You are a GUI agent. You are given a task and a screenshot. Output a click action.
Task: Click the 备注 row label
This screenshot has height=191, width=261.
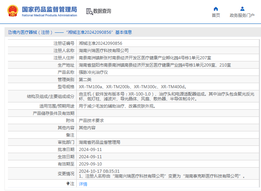point(70,135)
